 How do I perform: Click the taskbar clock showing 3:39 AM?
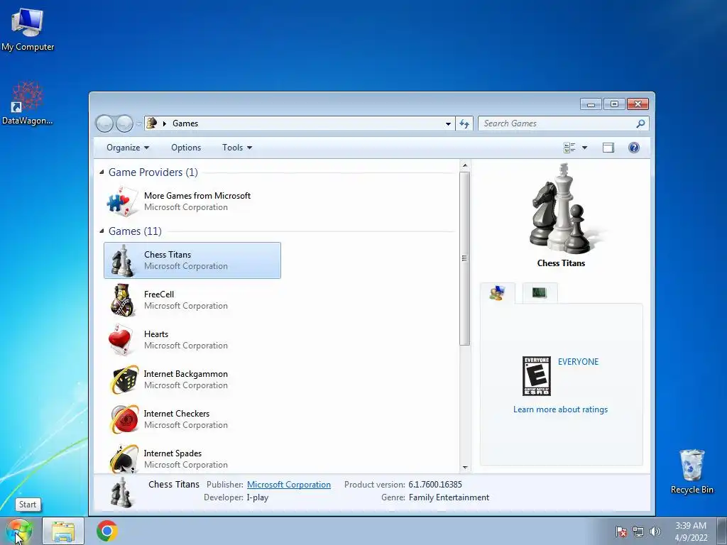pyautogui.click(x=691, y=532)
